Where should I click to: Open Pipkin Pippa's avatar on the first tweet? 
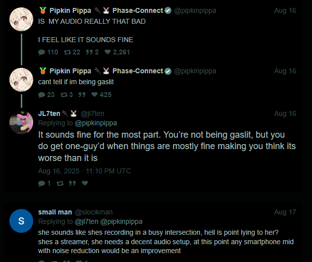[21, 19]
